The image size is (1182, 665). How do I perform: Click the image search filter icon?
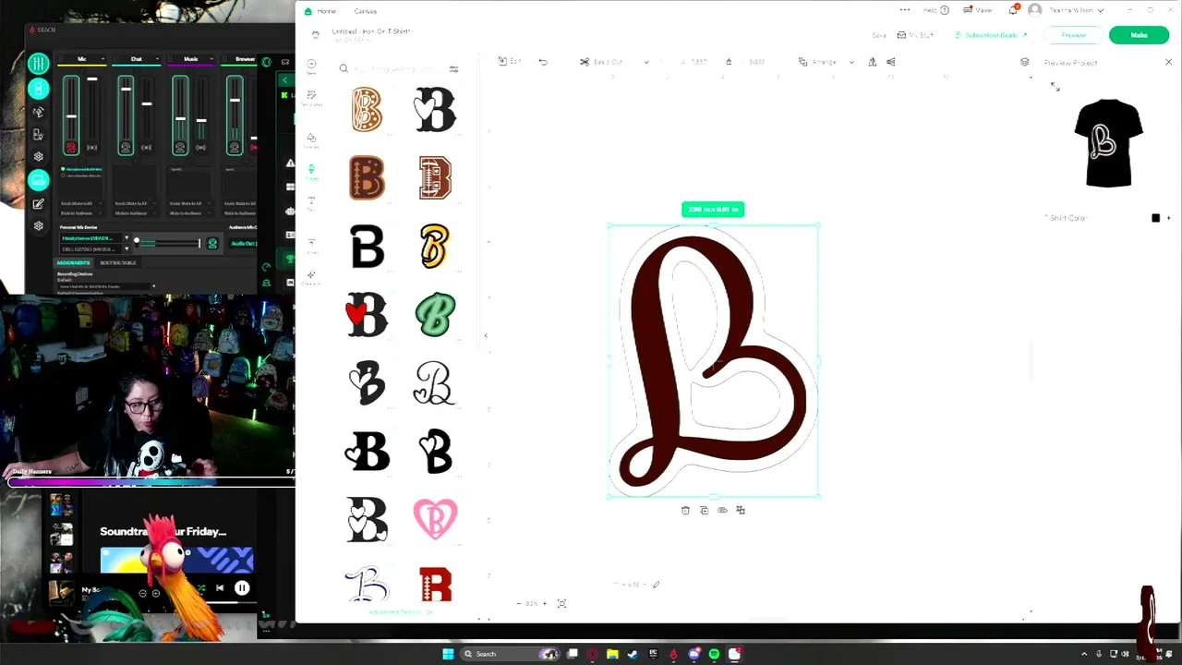point(453,69)
